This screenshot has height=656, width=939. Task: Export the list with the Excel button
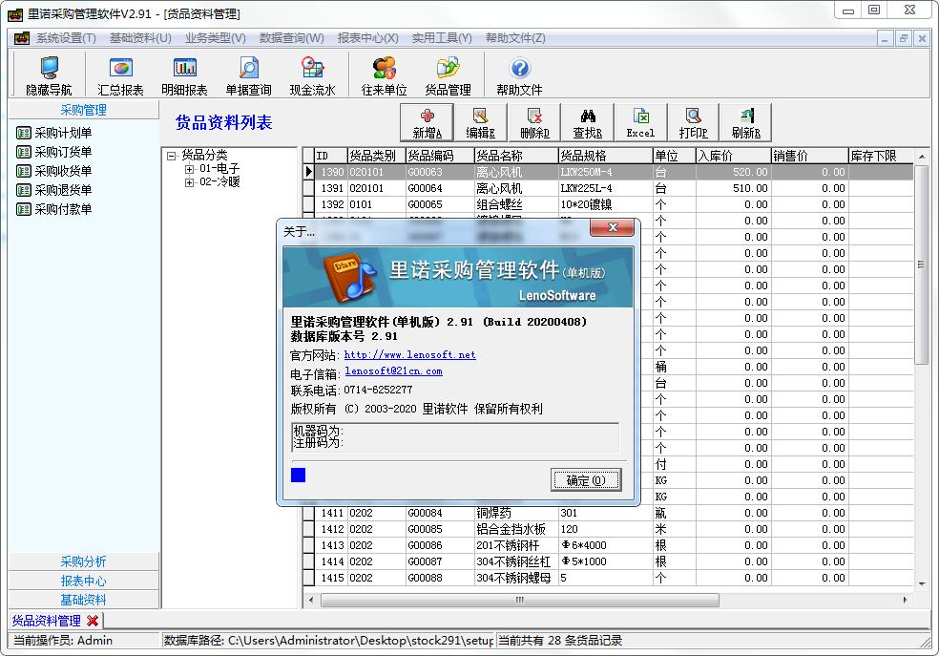pos(640,122)
